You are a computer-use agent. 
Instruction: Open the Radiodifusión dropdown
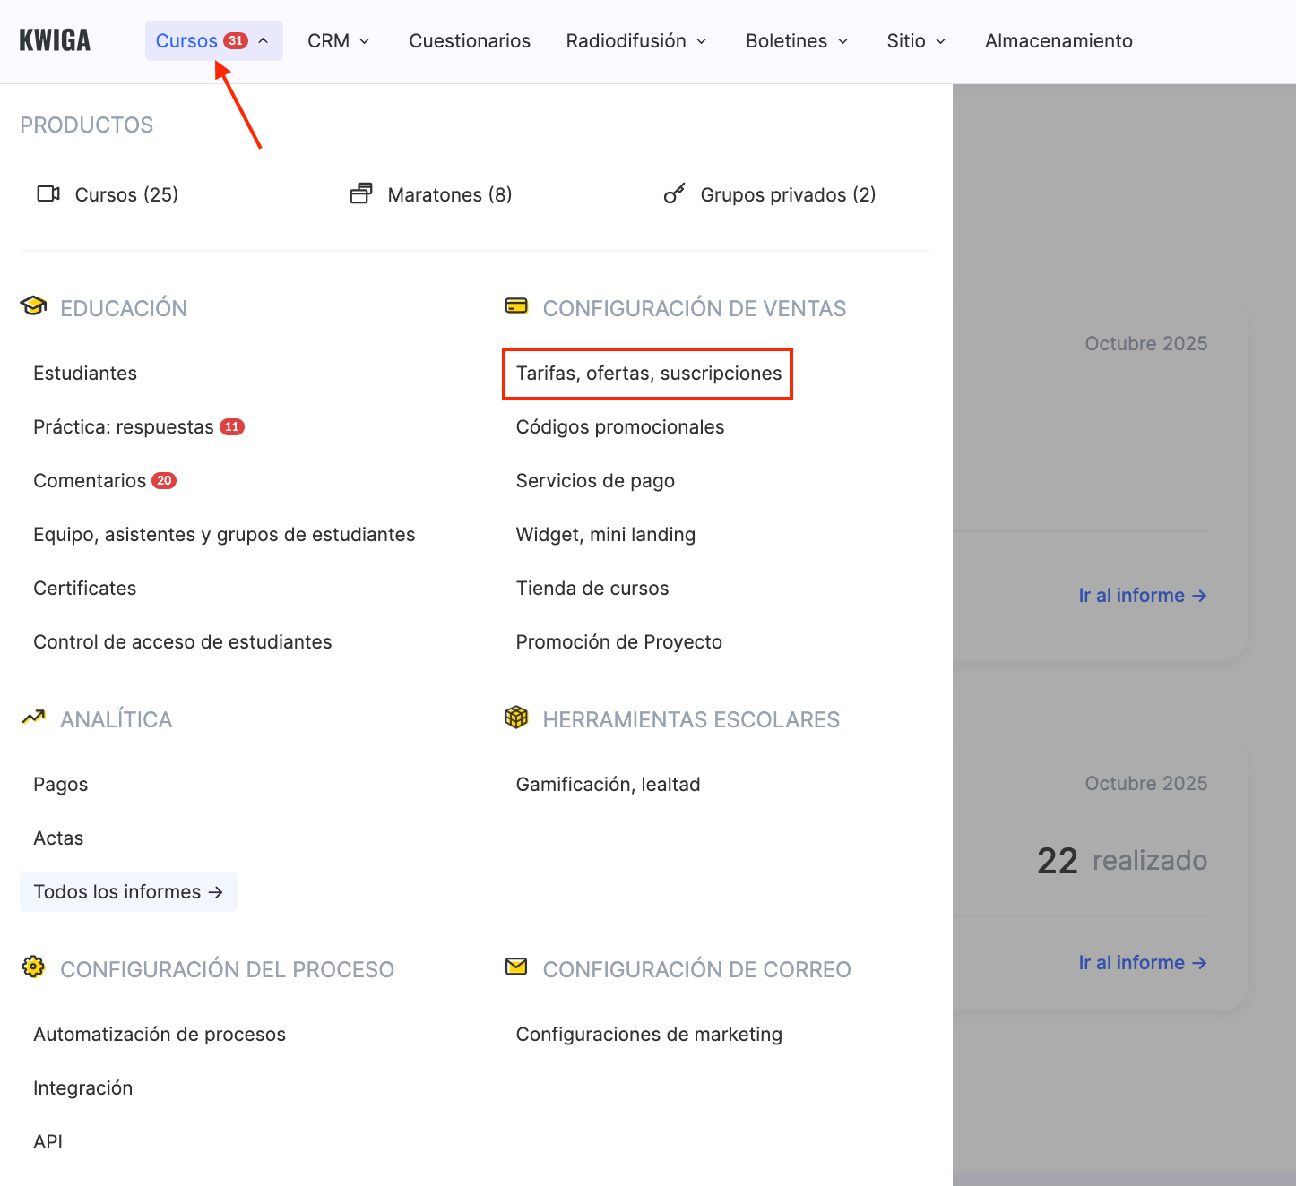(635, 41)
